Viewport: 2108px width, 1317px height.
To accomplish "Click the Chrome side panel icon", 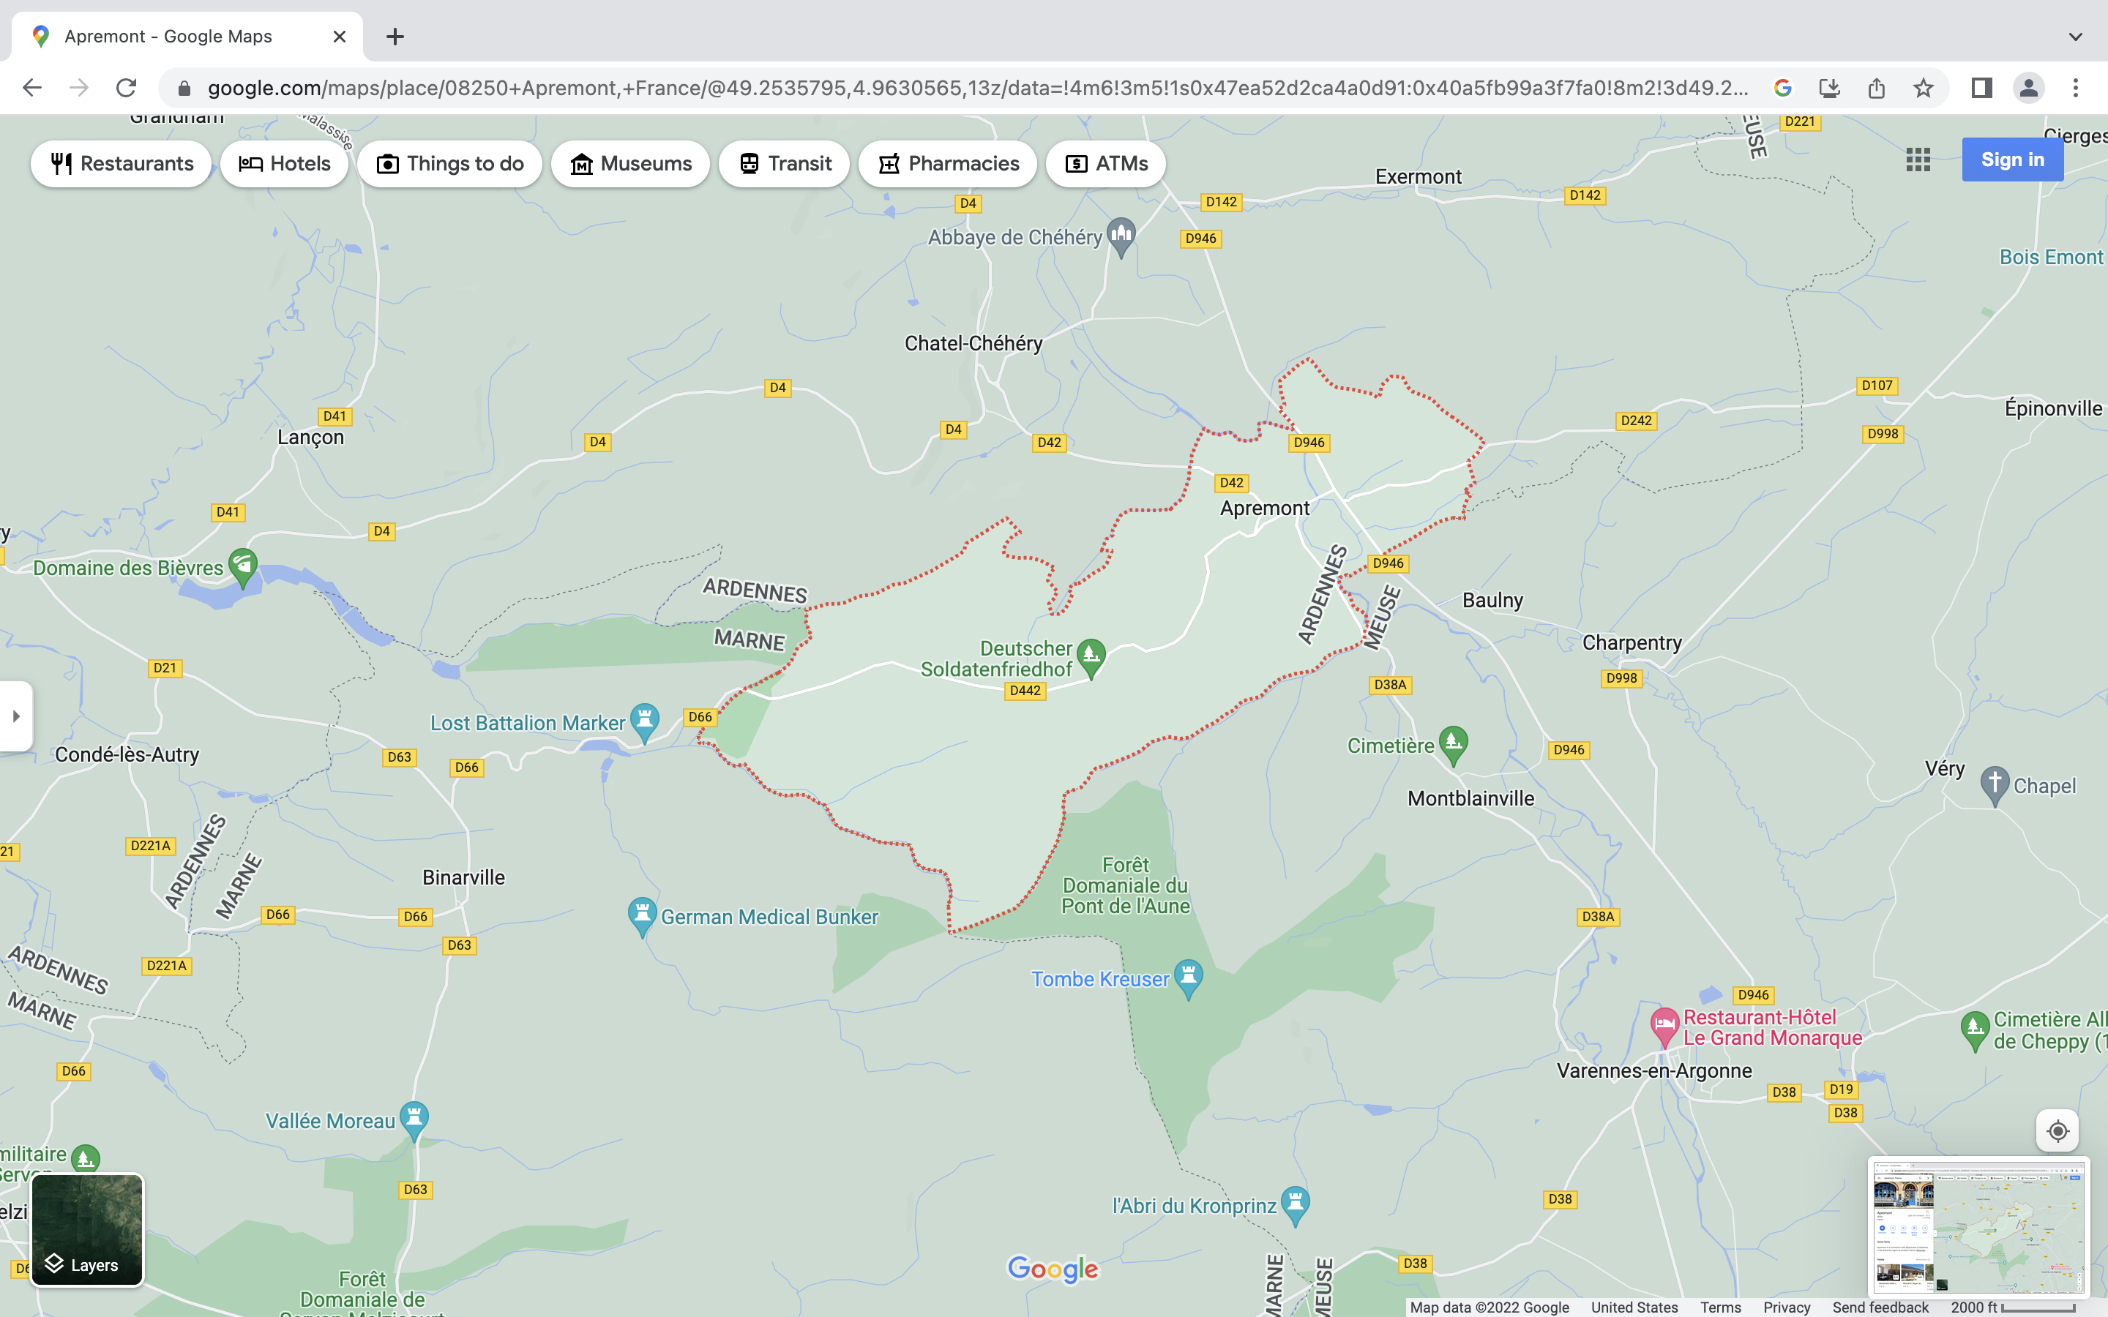I will (x=1981, y=88).
